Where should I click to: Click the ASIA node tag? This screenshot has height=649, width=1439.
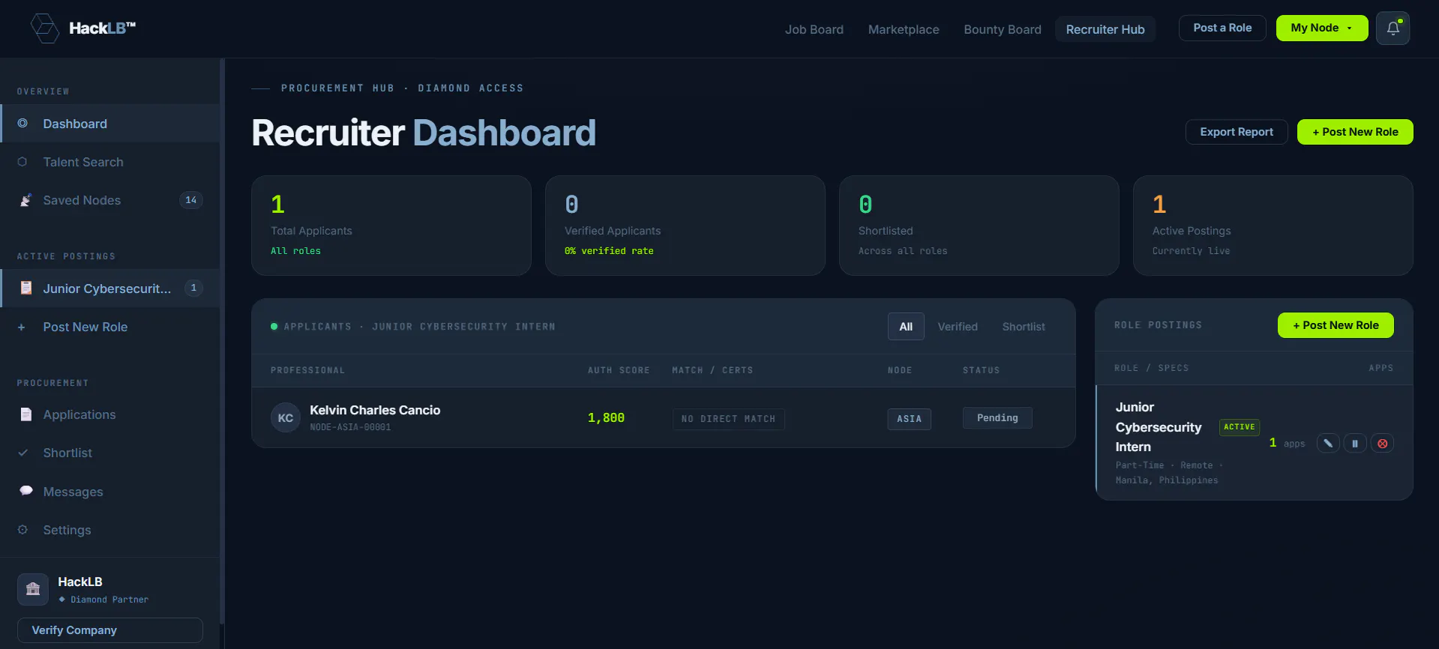(909, 419)
